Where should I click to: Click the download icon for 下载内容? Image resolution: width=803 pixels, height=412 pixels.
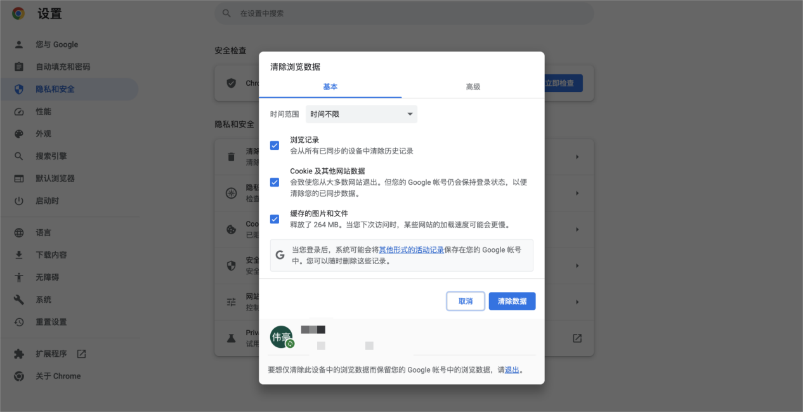19,255
